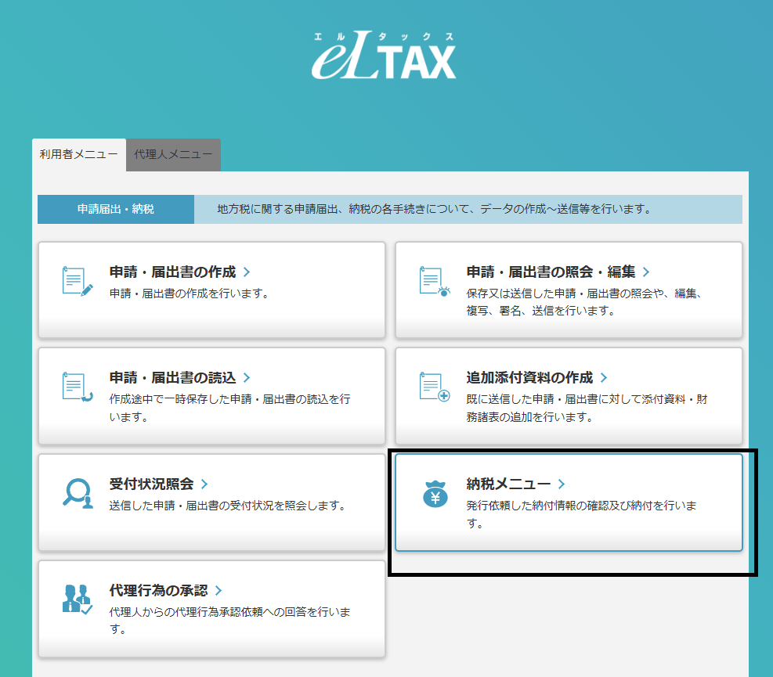Click the two-people checkmark icon for 代理行為

tap(78, 600)
